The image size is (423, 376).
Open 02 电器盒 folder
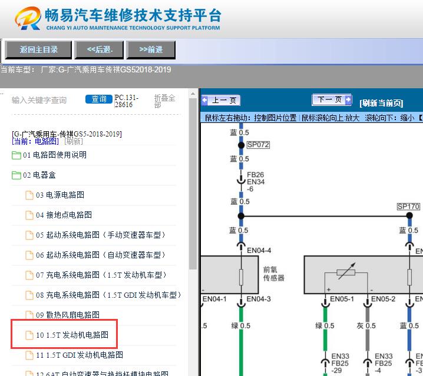[39, 175]
